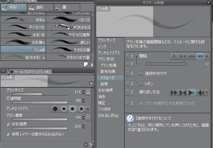Open the 間隔 spacing dropdown arrow
Image resolution: width=213 pixels, height=148 pixels.
coord(207,56)
